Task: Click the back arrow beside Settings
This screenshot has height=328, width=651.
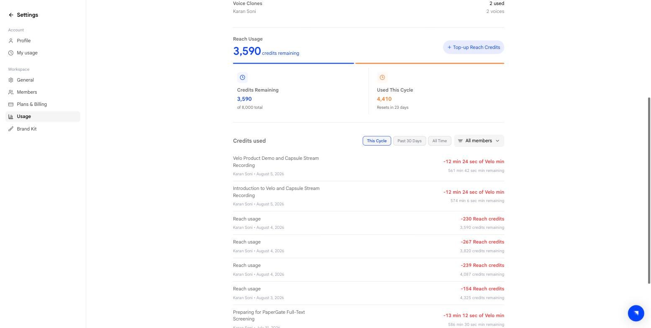Action: 11,15
